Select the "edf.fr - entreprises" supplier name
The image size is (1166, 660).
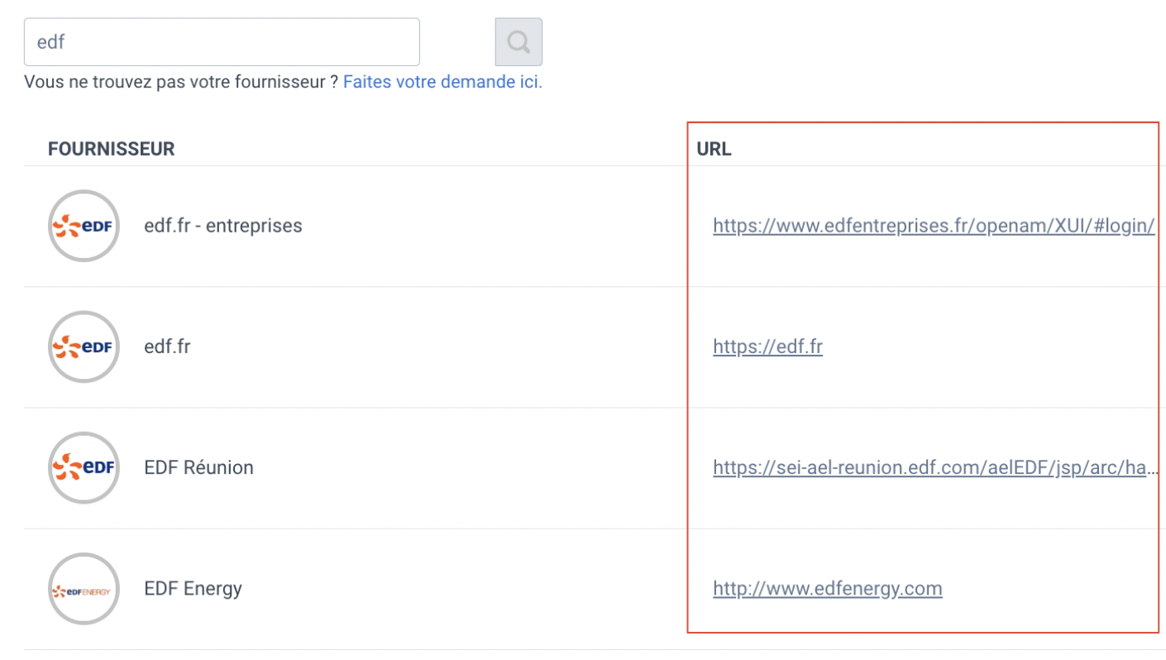(223, 225)
